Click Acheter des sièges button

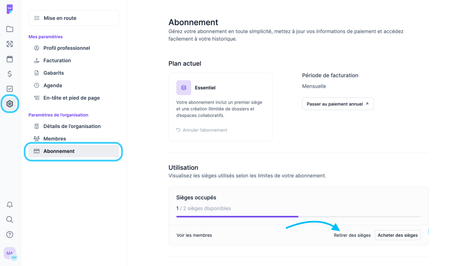click(x=397, y=235)
